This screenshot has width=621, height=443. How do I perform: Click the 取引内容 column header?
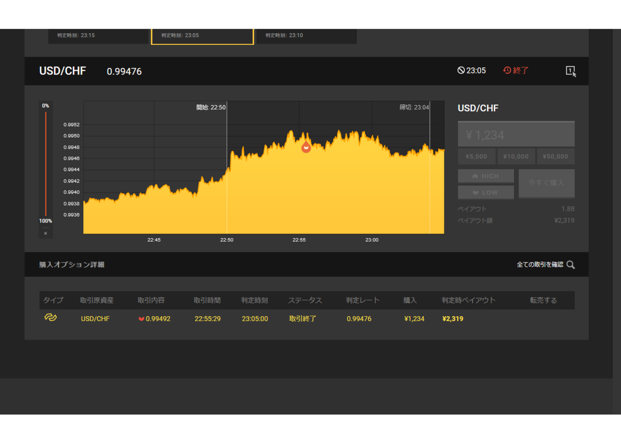[151, 300]
